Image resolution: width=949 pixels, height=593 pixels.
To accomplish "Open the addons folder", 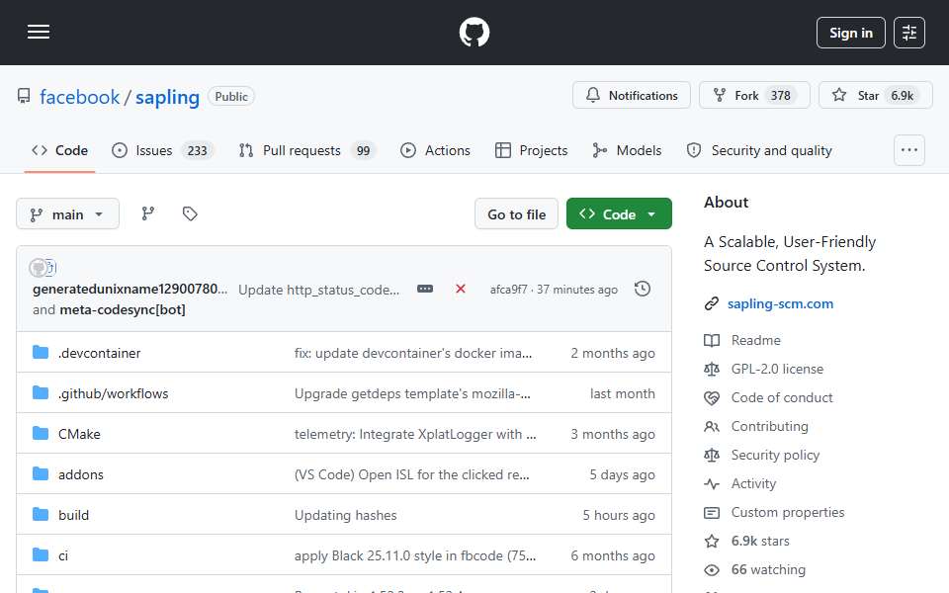I will (80, 474).
